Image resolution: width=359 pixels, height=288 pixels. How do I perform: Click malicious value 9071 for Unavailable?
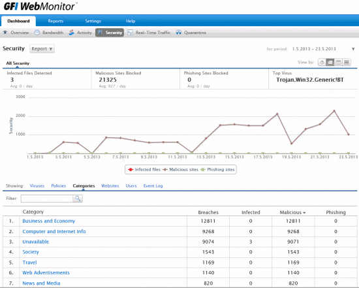pyautogui.click(x=293, y=242)
